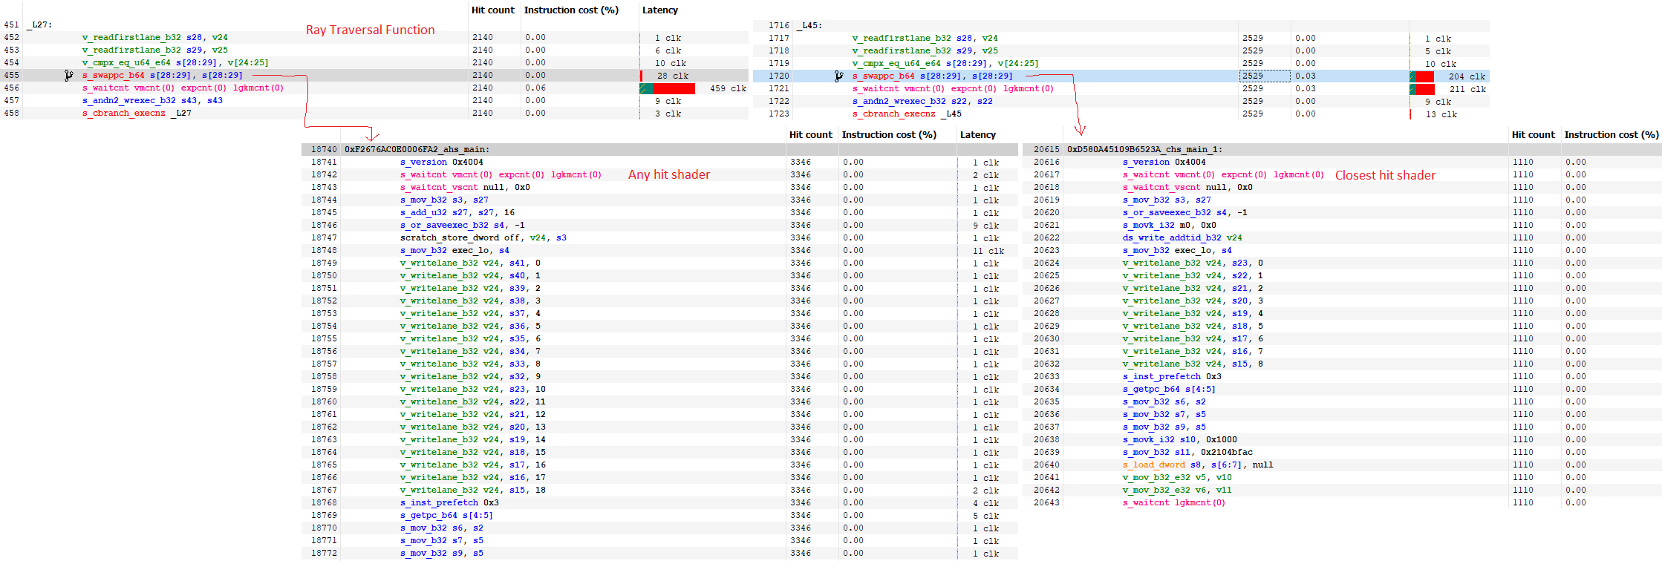Select line 1722 s_andn2_wrexec_b32 s22, s22
The width and height of the screenshot is (1662, 561).
point(922,101)
